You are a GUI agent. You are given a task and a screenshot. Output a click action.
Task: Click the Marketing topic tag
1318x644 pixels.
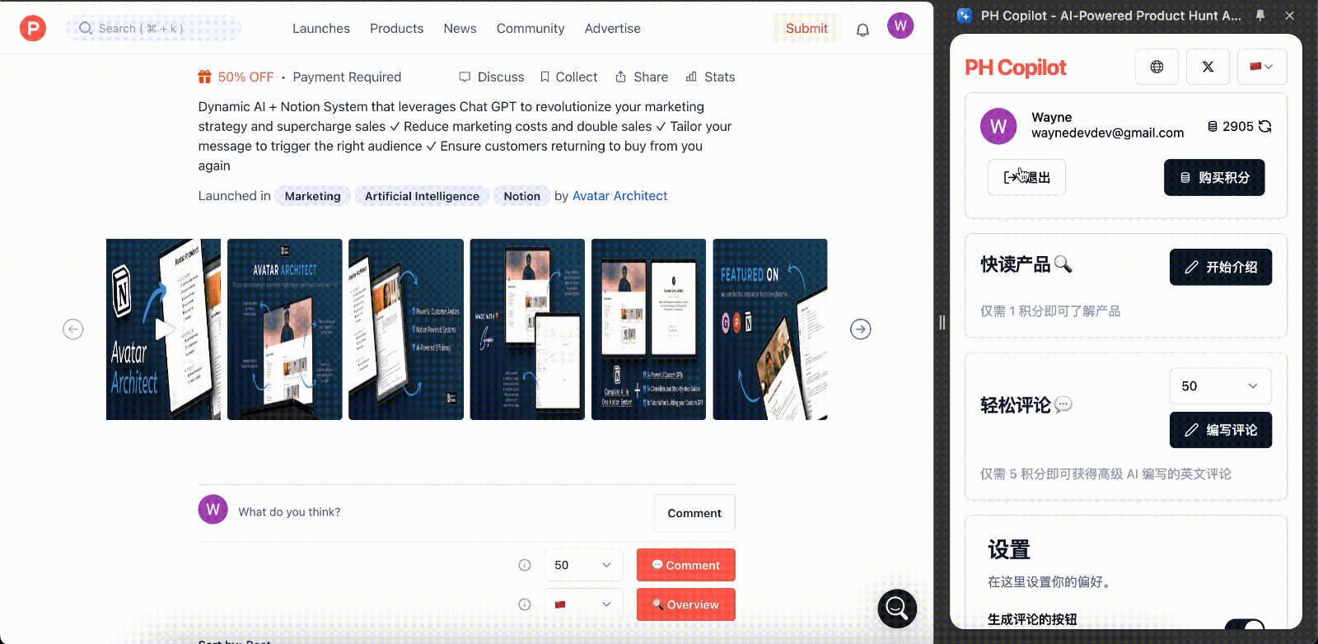click(x=313, y=196)
